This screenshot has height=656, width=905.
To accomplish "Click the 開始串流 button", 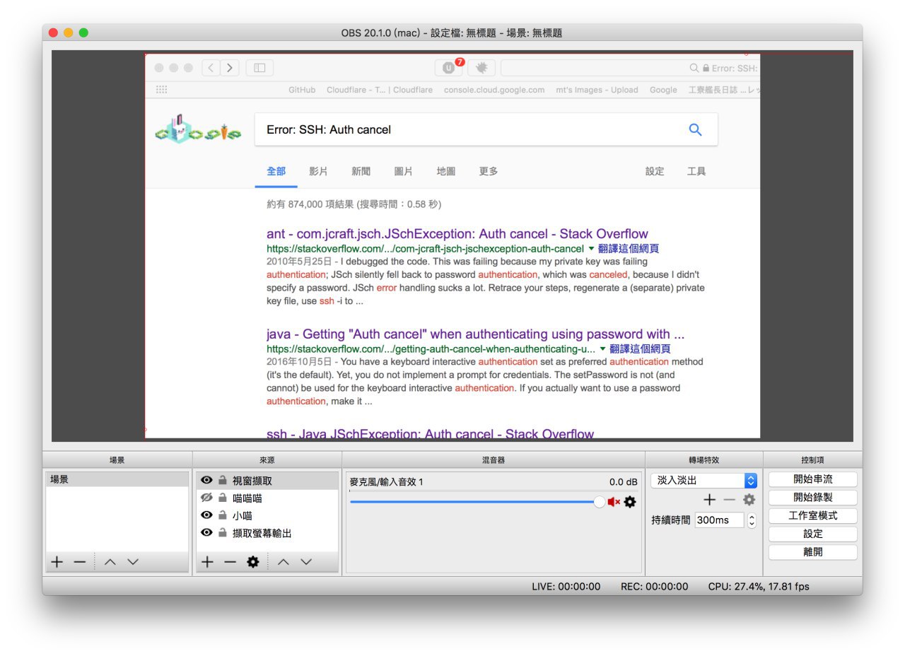I will coord(812,479).
